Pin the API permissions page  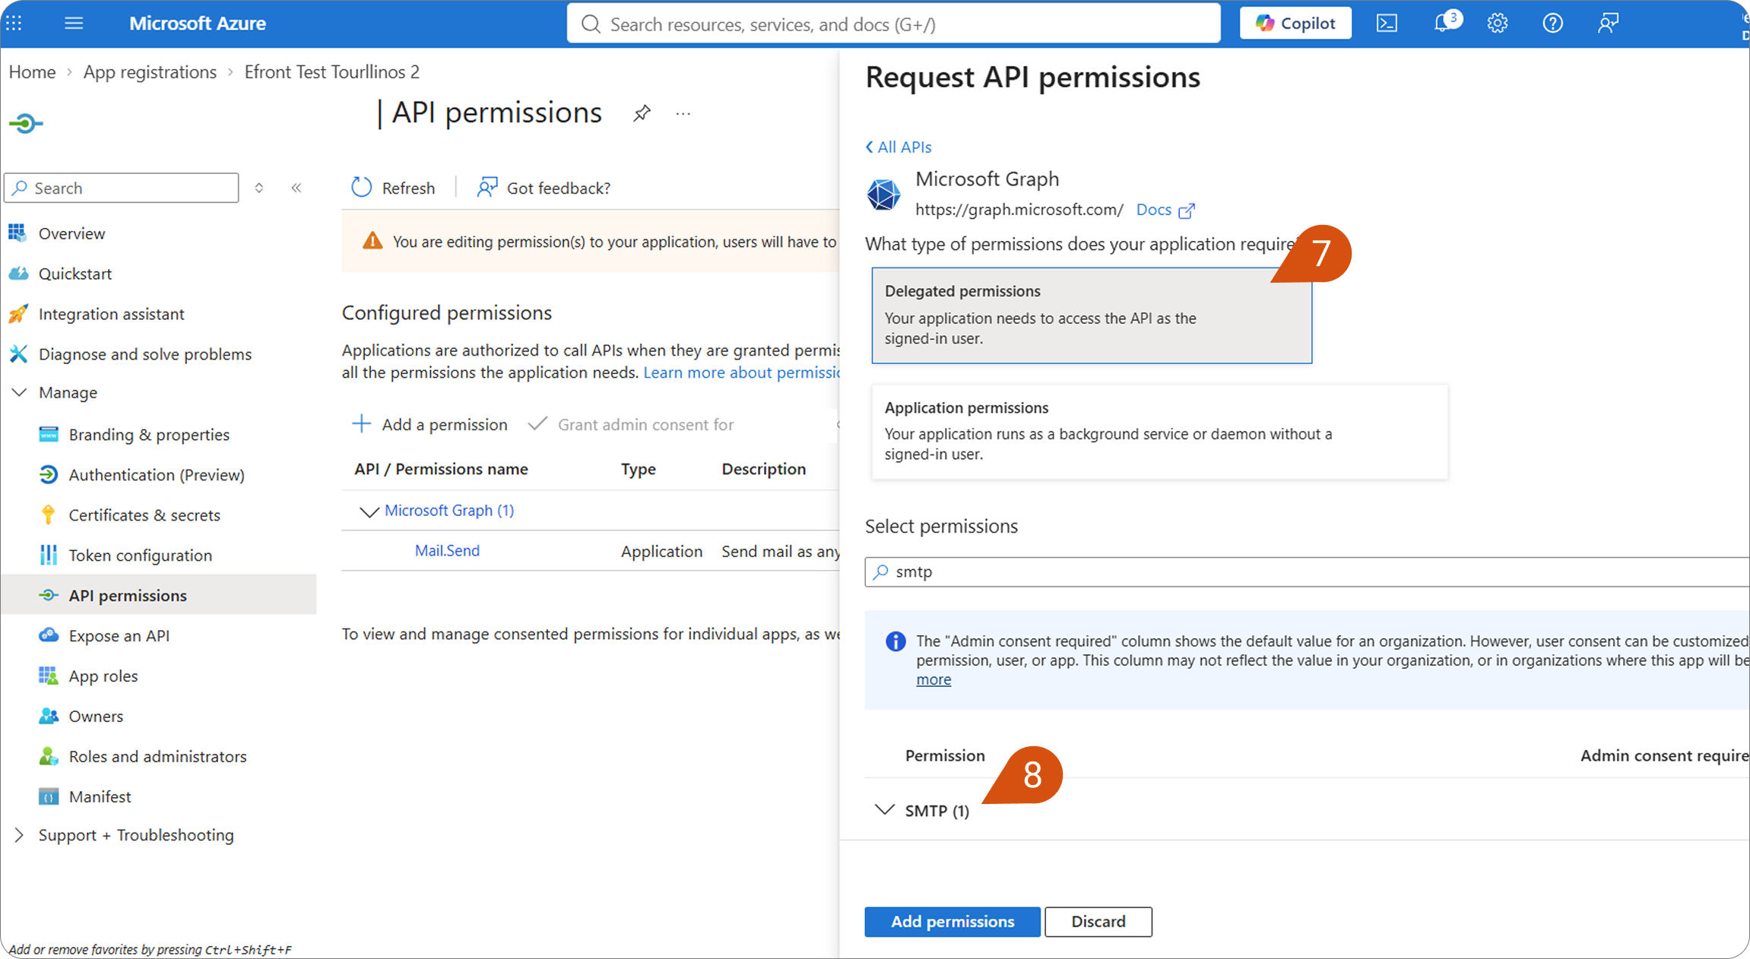642,114
